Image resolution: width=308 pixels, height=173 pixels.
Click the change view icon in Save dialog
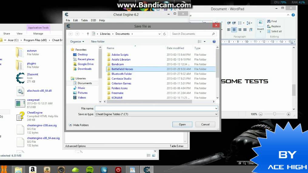click(199, 41)
